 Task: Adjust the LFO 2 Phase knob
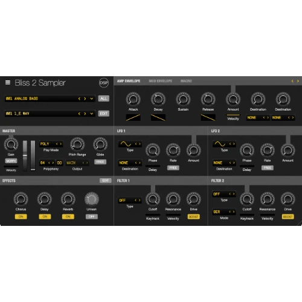click(247, 150)
